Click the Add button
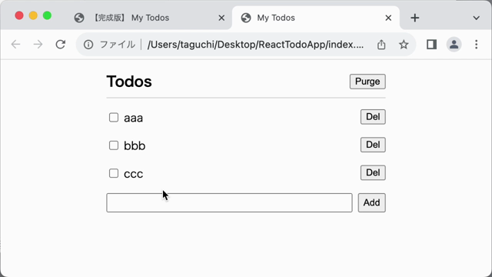 point(371,202)
